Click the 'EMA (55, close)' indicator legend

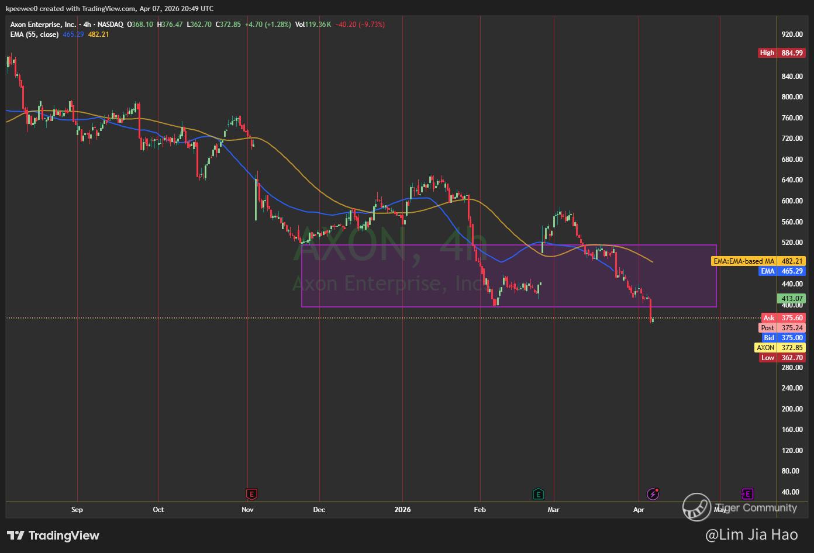click(35, 34)
